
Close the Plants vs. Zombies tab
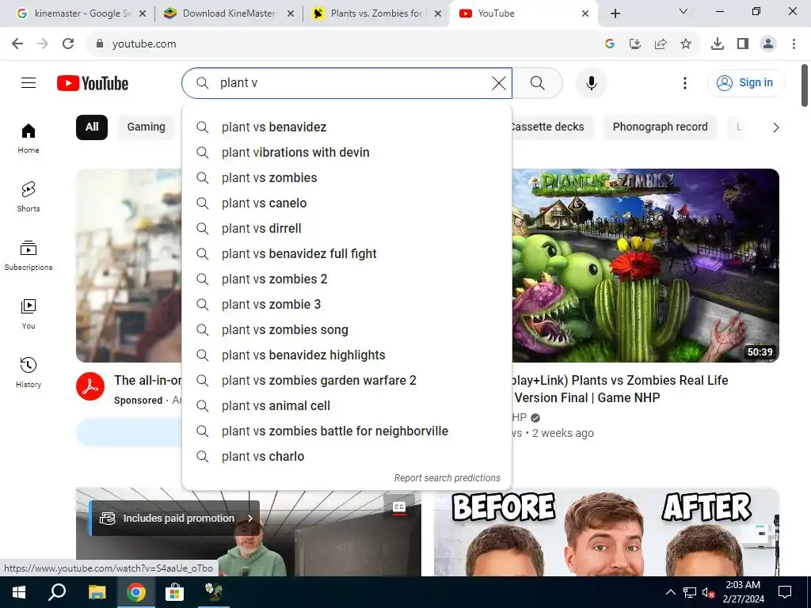[x=438, y=13]
